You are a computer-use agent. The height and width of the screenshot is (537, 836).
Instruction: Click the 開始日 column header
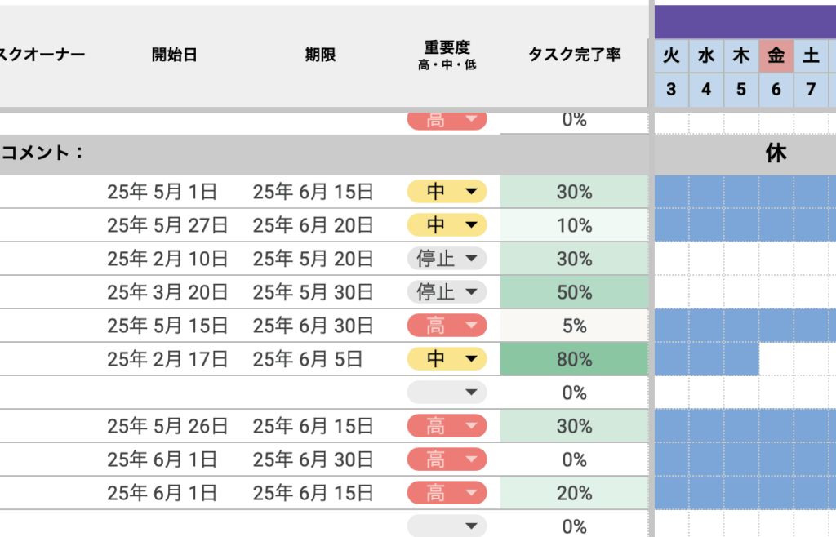[x=174, y=55]
